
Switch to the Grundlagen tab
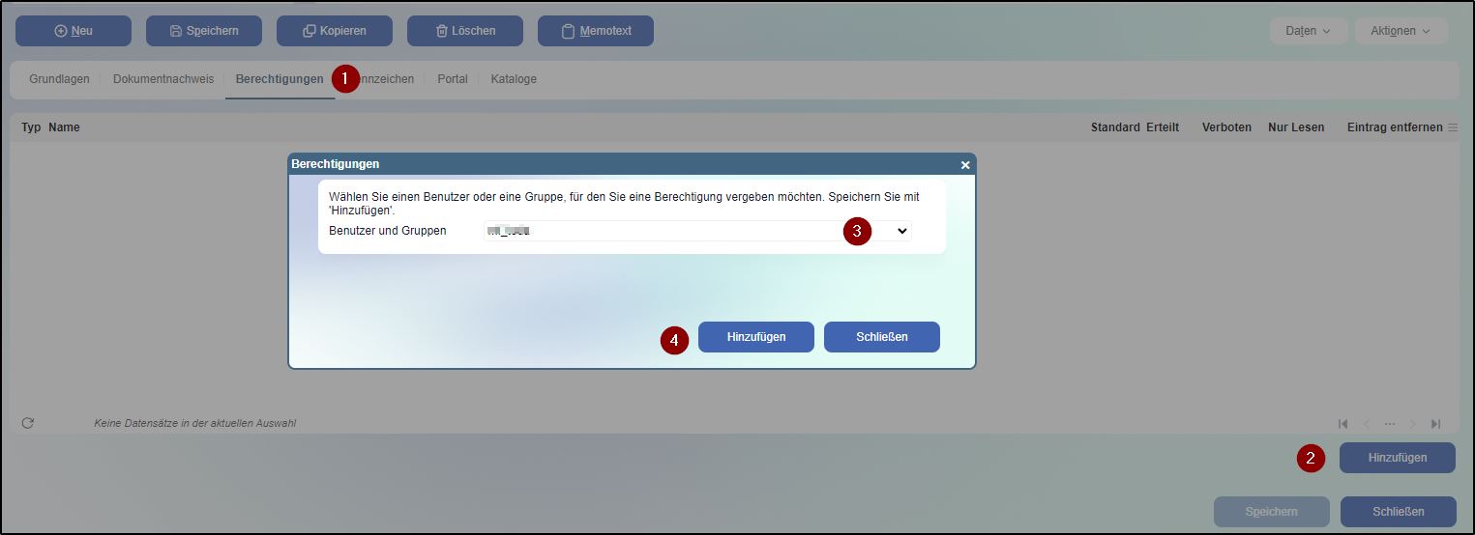(59, 79)
